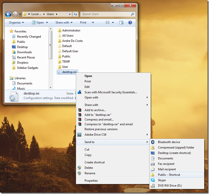Click Local in the address breadcrumb

pos(36,14)
